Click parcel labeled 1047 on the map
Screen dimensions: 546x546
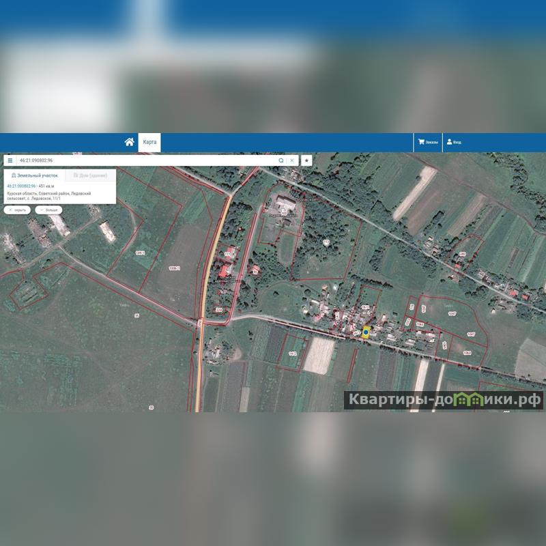point(452,314)
